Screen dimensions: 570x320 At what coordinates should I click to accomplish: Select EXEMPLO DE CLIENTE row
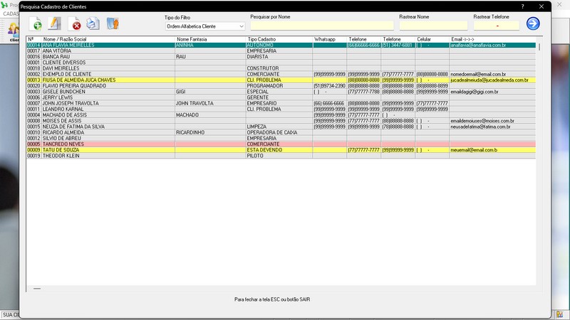pyautogui.click(x=281, y=74)
